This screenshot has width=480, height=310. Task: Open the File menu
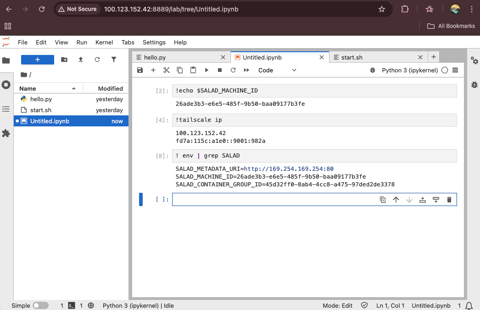coord(22,43)
